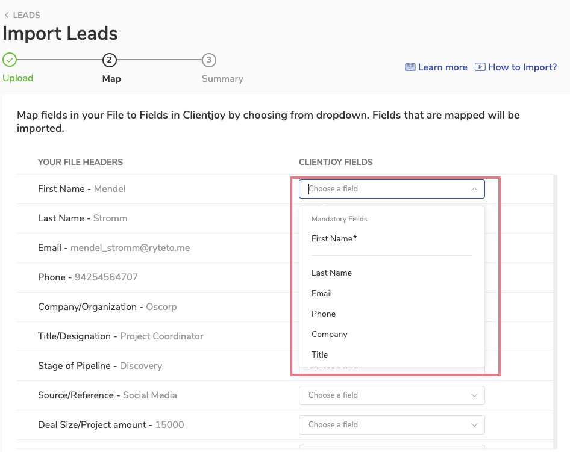The width and height of the screenshot is (570, 452).
Task: Open the Learn more link
Action: (442, 67)
